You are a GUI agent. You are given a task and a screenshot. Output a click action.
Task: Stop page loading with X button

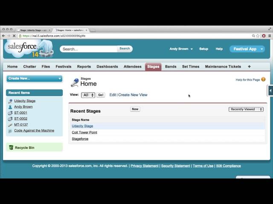pos(14,36)
